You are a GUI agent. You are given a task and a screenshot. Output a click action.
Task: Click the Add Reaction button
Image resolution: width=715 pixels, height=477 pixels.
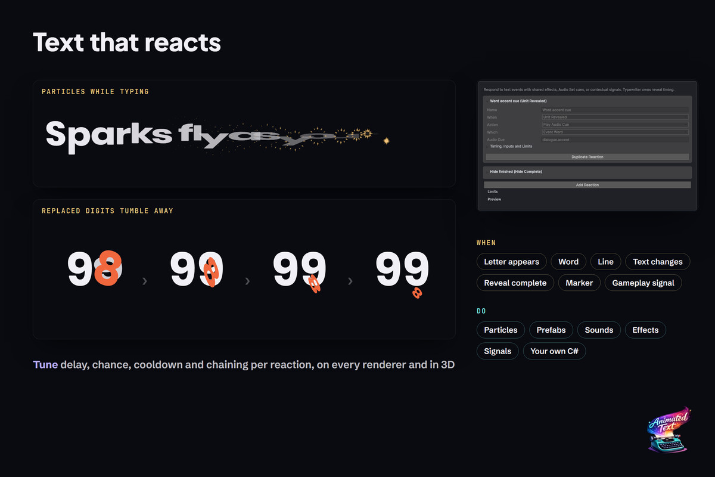(587, 185)
